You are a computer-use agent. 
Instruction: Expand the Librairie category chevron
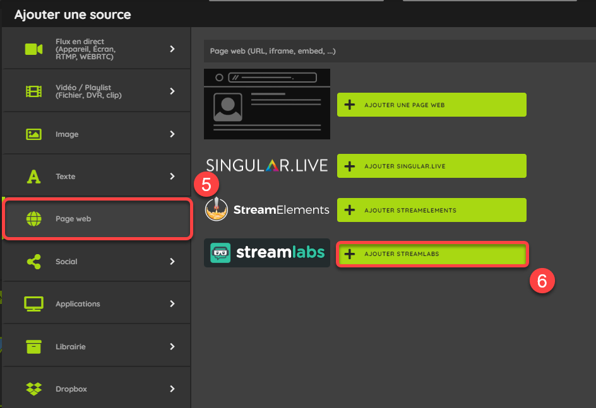172,346
